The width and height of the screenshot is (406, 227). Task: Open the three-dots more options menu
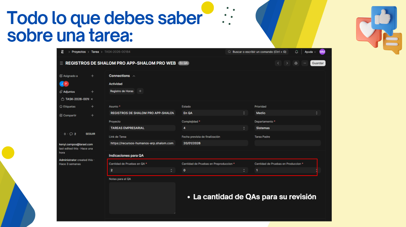(x=305, y=63)
